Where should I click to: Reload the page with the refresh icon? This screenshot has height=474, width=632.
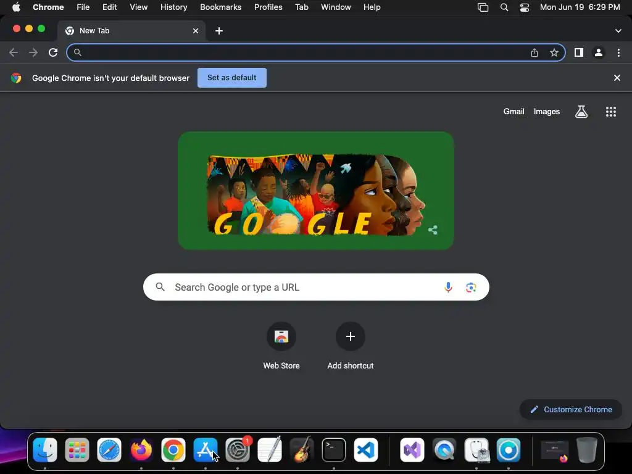53,52
